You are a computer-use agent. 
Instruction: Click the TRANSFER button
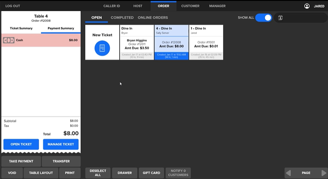[61, 161]
